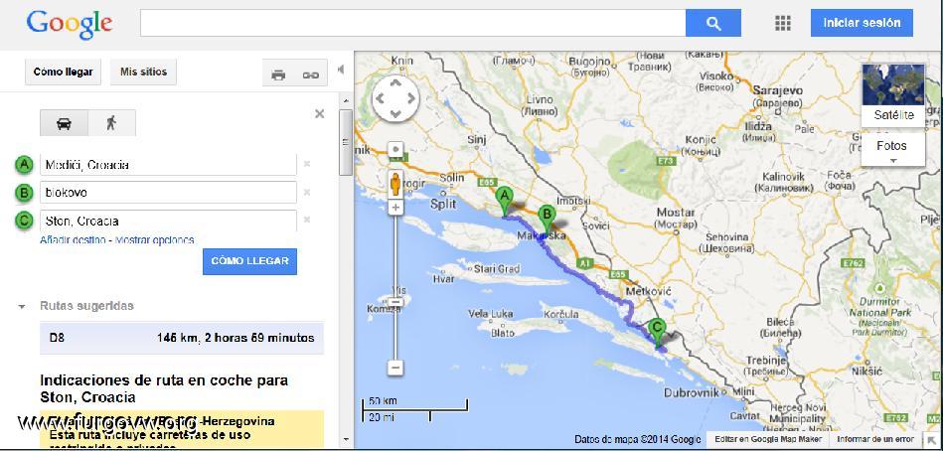Click the my-location button on the map
The width and height of the screenshot is (943, 451).
click(x=395, y=149)
